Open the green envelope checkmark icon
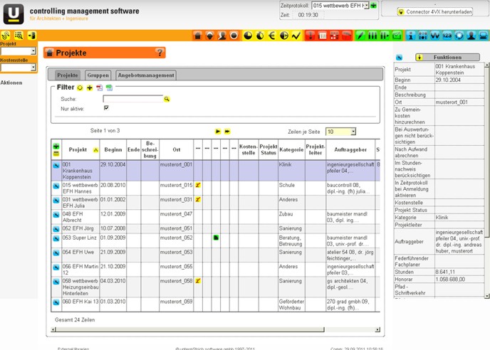 pyautogui.click(x=397, y=36)
